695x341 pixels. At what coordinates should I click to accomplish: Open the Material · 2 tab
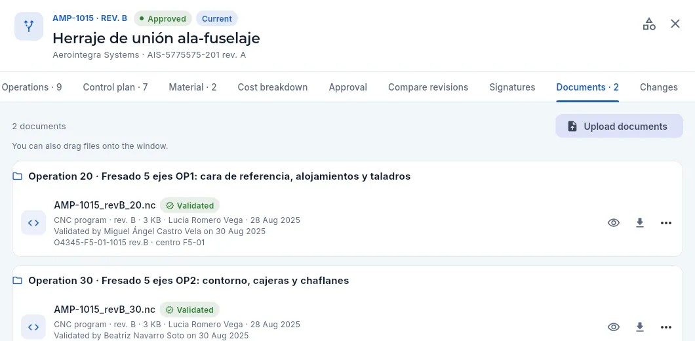192,87
